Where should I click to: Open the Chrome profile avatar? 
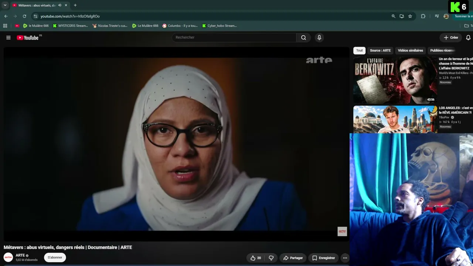point(446,16)
